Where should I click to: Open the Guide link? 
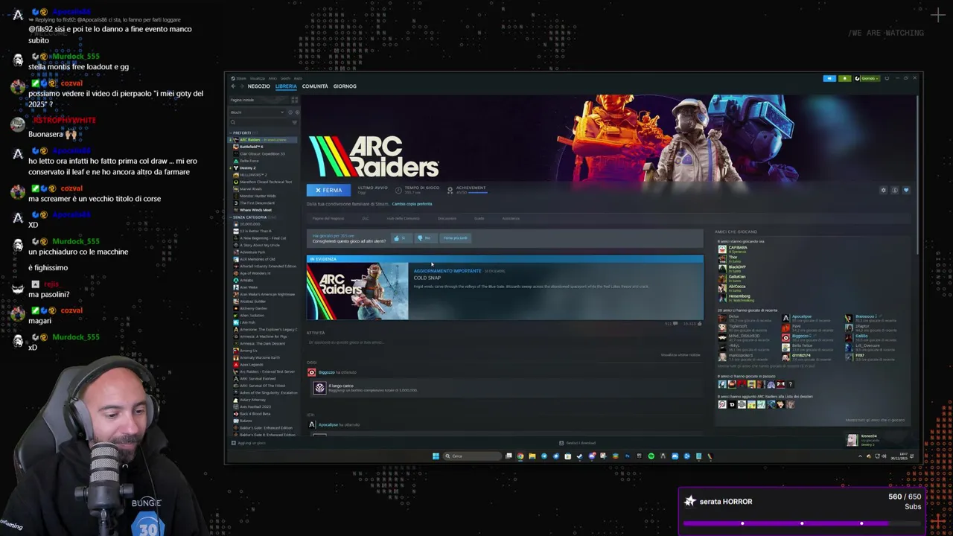pyautogui.click(x=479, y=218)
